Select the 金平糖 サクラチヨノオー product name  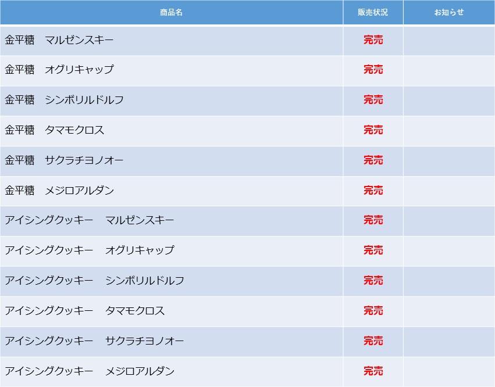(x=64, y=160)
